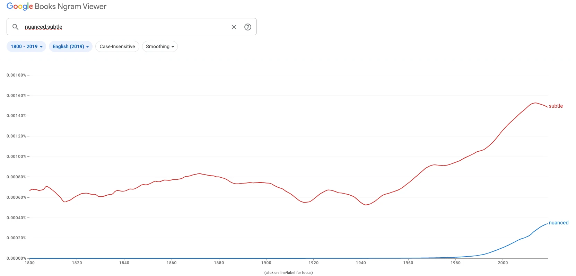Focus the 'nuanced' line label
The image size is (576, 276).
coord(558,223)
